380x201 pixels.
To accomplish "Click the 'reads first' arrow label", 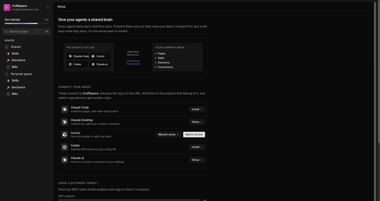I will [133, 52].
